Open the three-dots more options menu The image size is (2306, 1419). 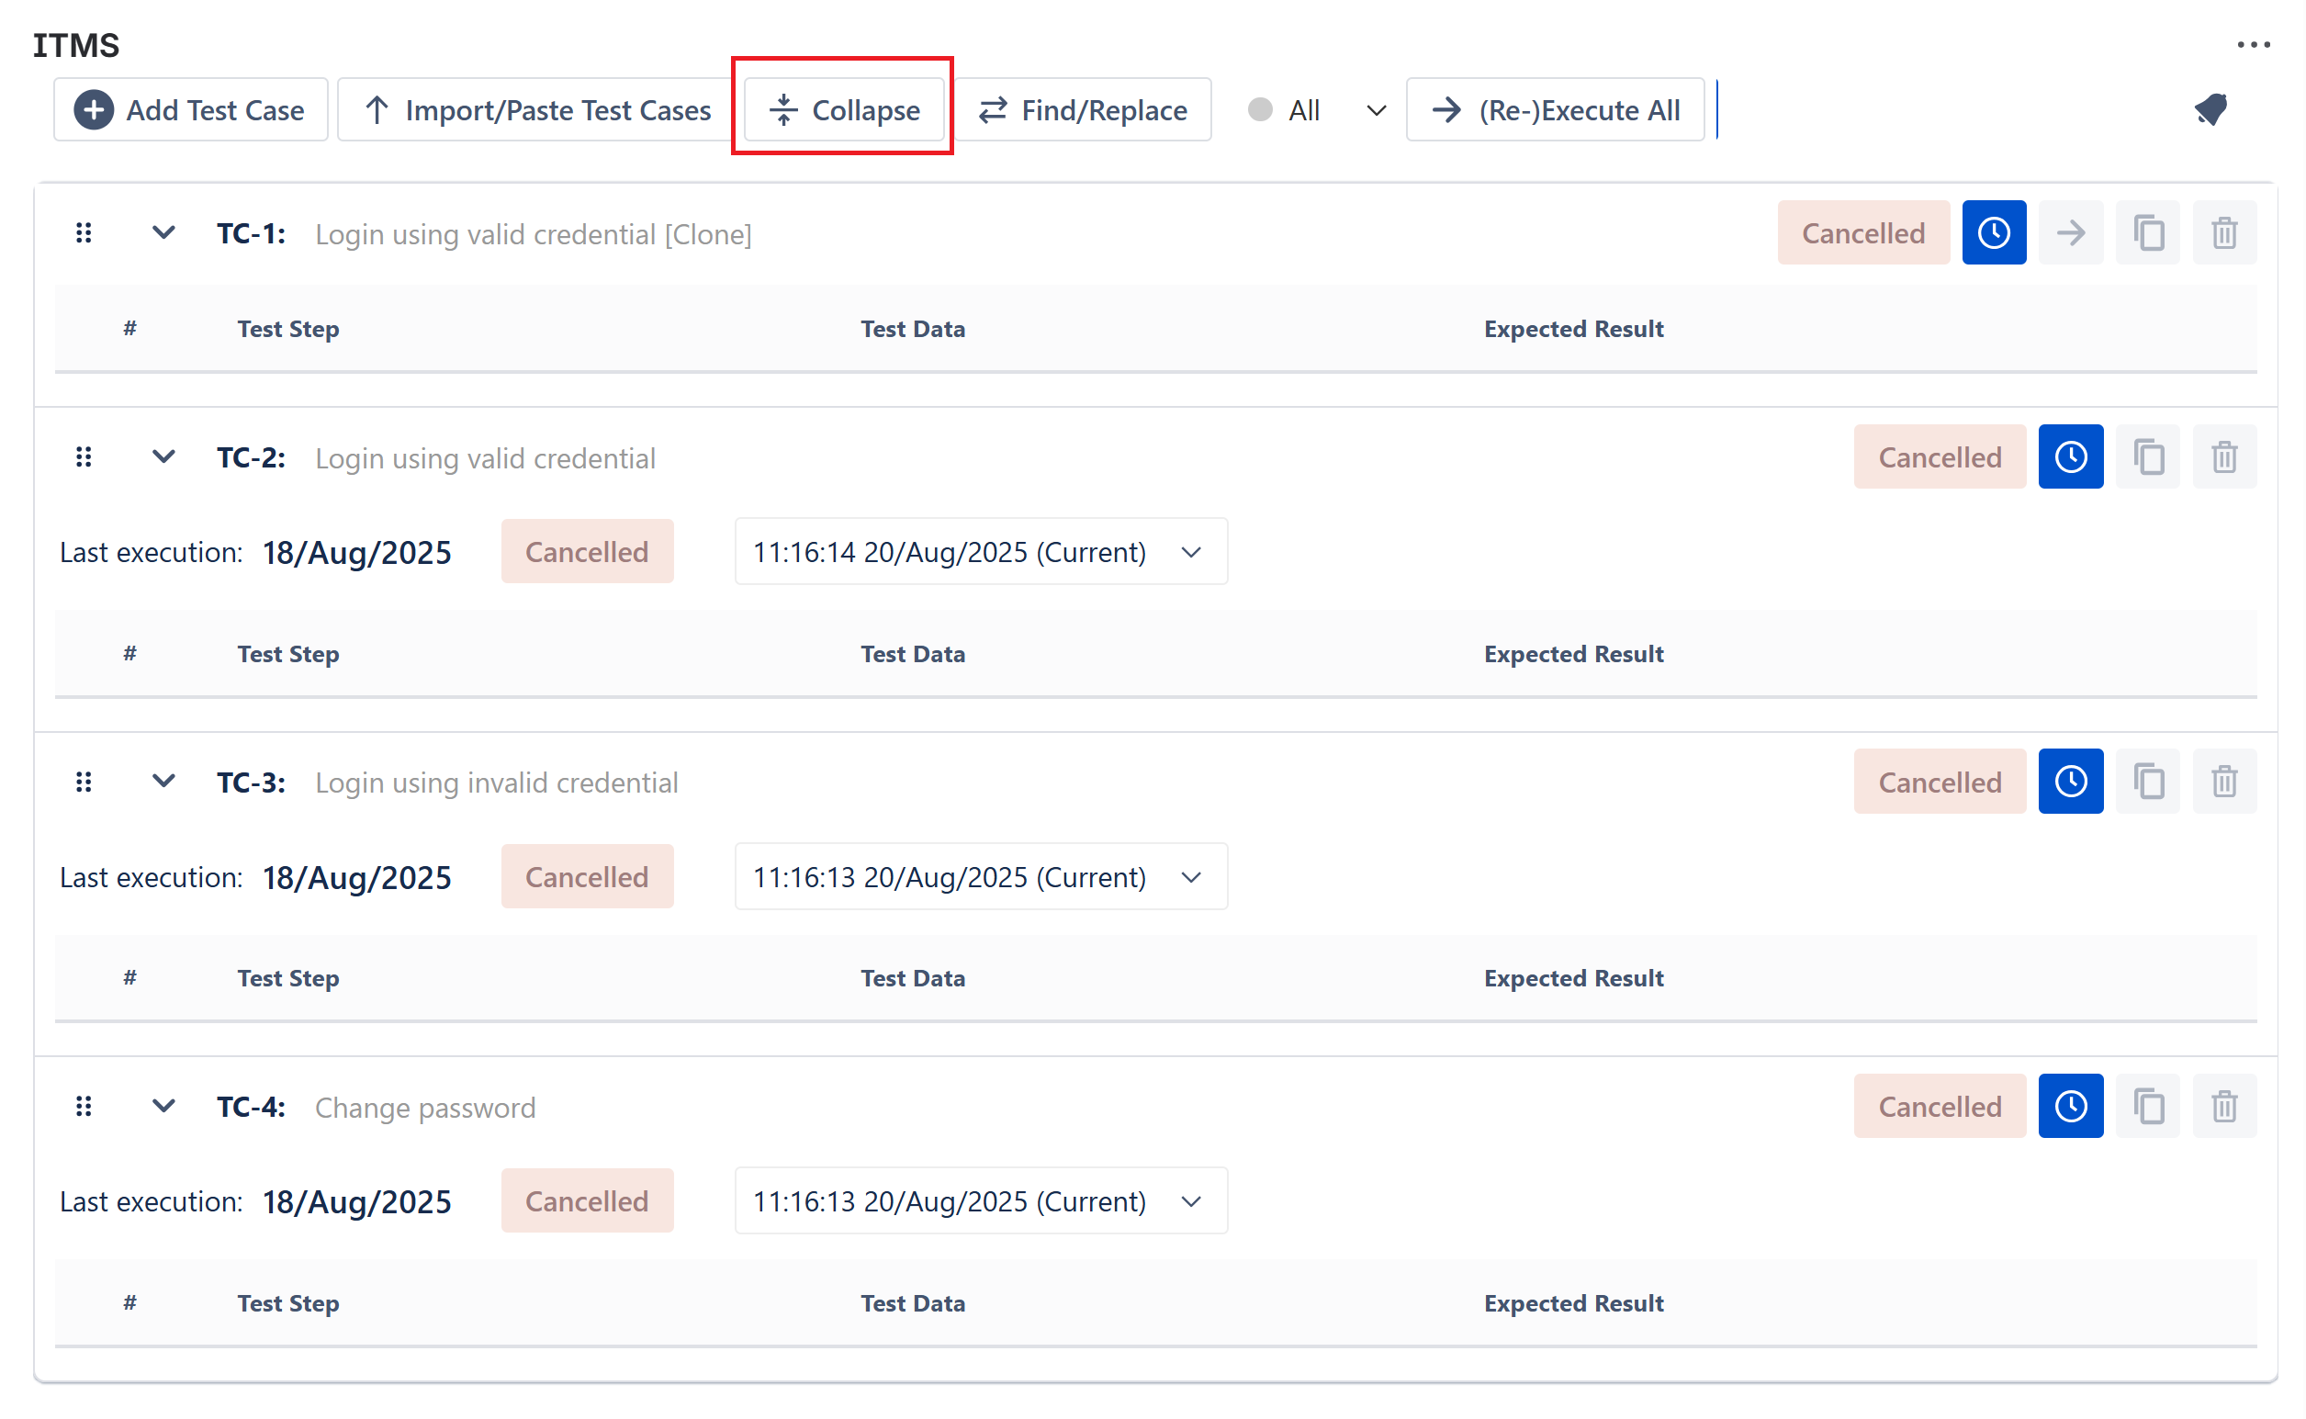click(2253, 44)
